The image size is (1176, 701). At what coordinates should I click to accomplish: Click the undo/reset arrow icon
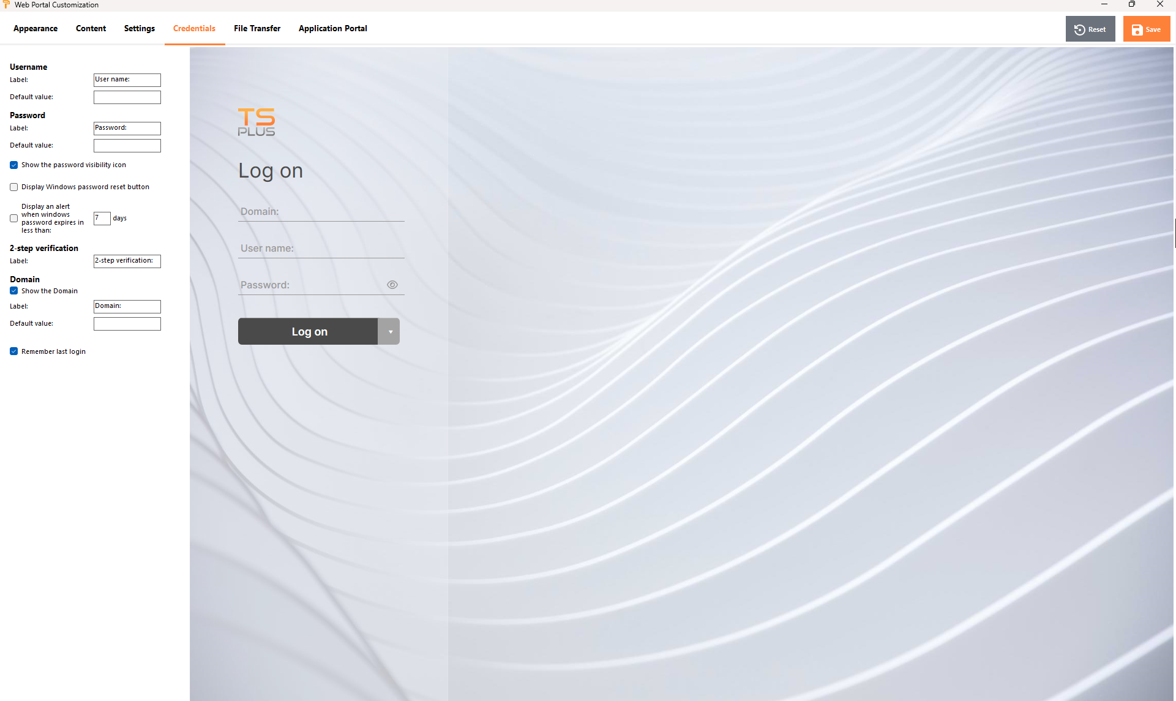pyautogui.click(x=1080, y=30)
